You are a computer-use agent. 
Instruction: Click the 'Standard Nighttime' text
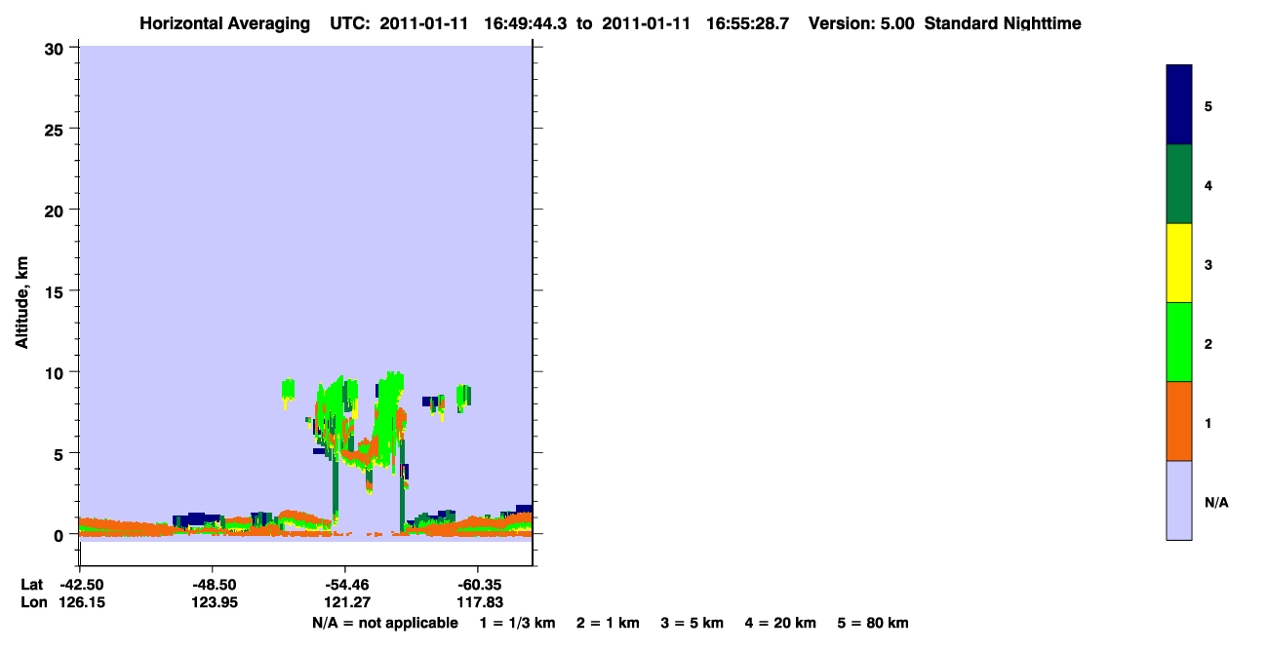pyautogui.click(x=1003, y=23)
